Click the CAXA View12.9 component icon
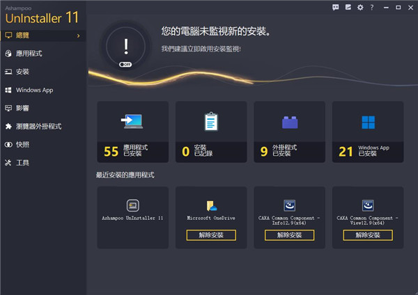418x295 pixels. tap(368, 205)
